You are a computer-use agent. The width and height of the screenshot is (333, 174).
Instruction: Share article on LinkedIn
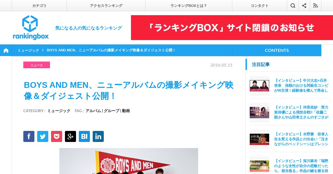click(x=98, y=136)
